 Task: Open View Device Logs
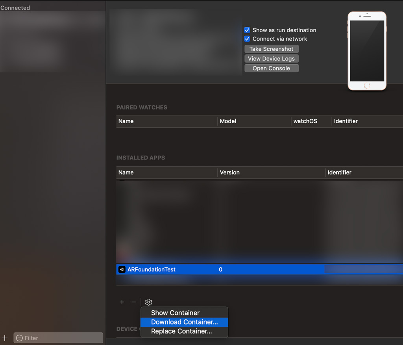click(272, 59)
